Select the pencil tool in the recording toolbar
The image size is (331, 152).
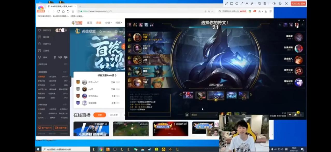click(227, 4)
